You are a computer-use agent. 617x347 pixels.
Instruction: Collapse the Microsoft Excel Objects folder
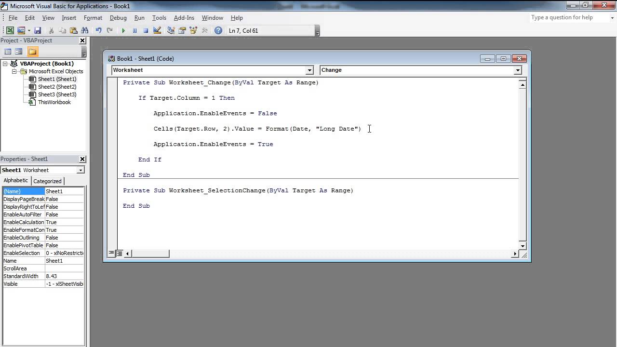coord(14,71)
